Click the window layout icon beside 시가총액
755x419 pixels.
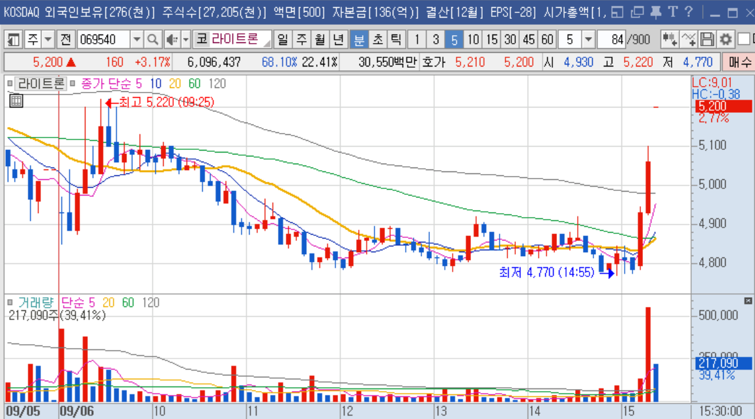618,12
